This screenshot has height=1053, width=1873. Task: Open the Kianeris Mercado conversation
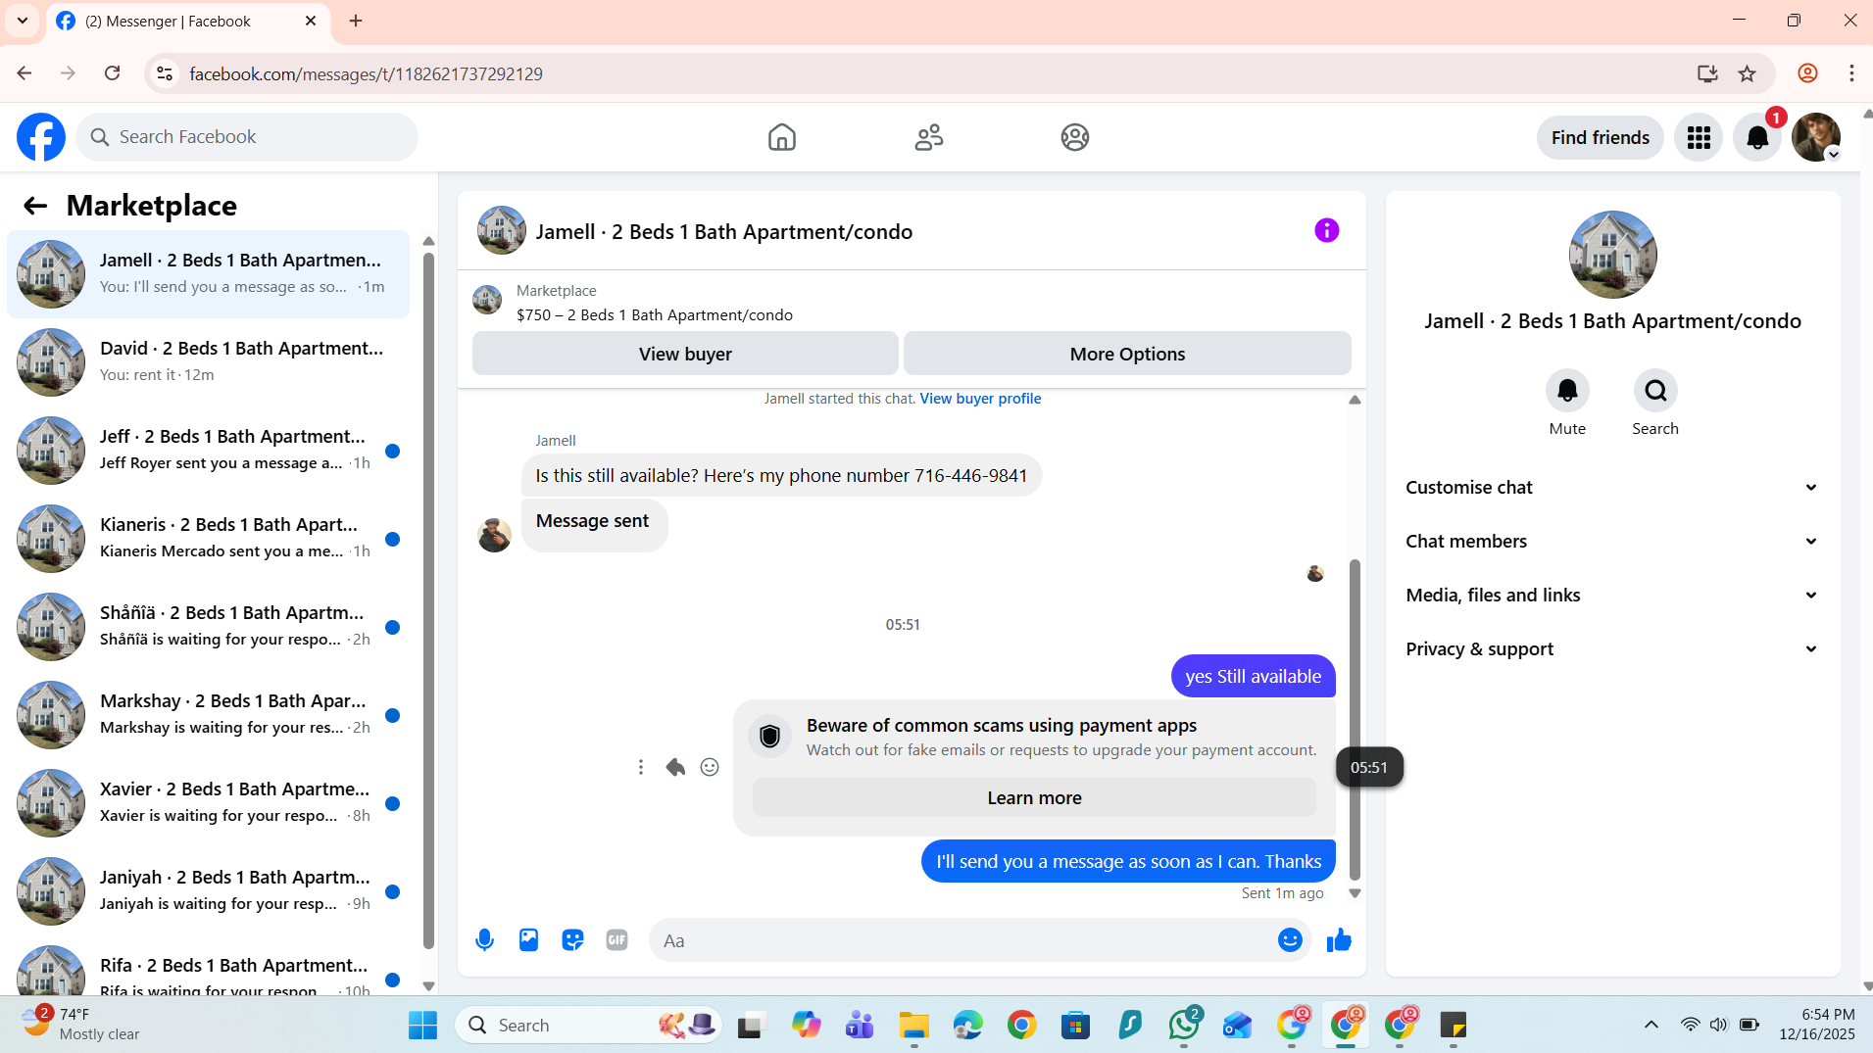[208, 539]
